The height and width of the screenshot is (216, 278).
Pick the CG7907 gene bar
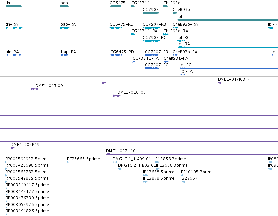click(x=151, y=13)
